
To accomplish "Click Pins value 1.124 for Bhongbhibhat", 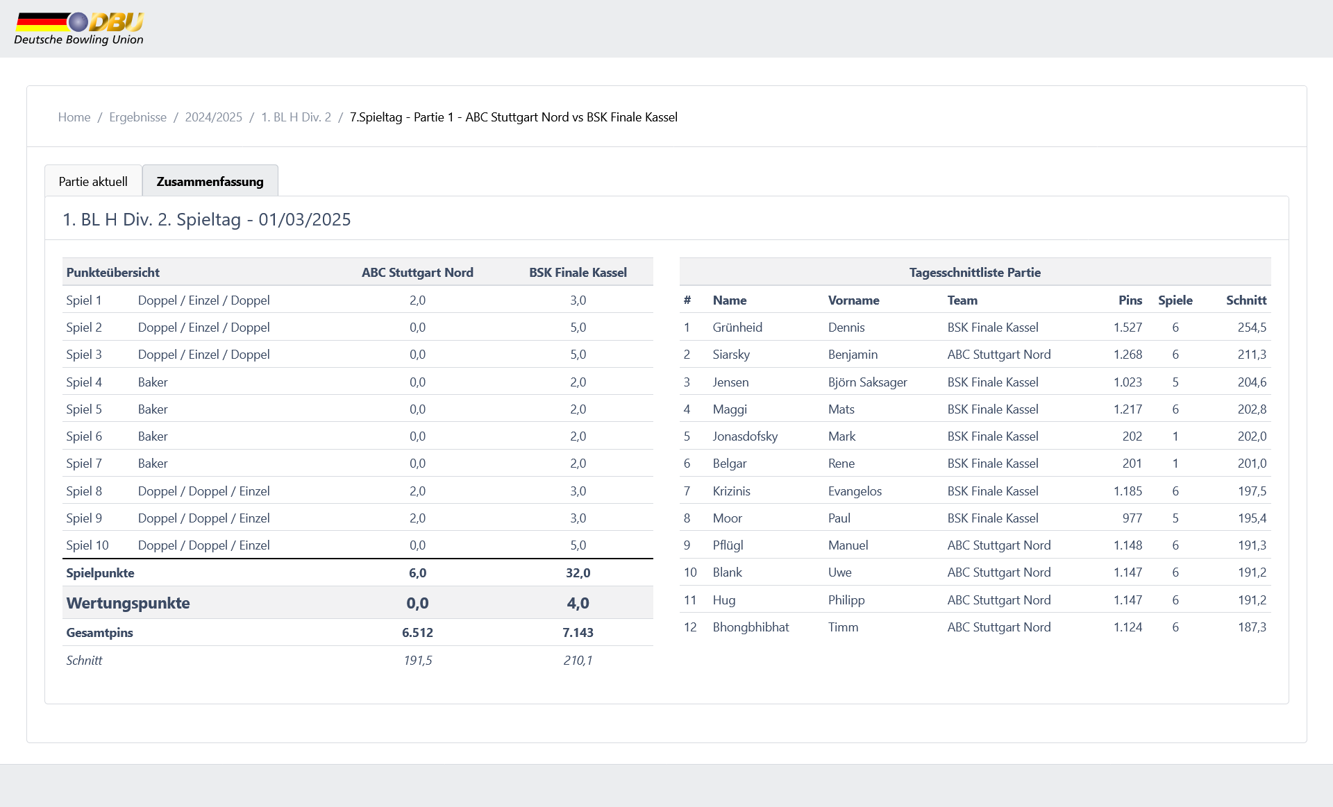I will 1128,627.
